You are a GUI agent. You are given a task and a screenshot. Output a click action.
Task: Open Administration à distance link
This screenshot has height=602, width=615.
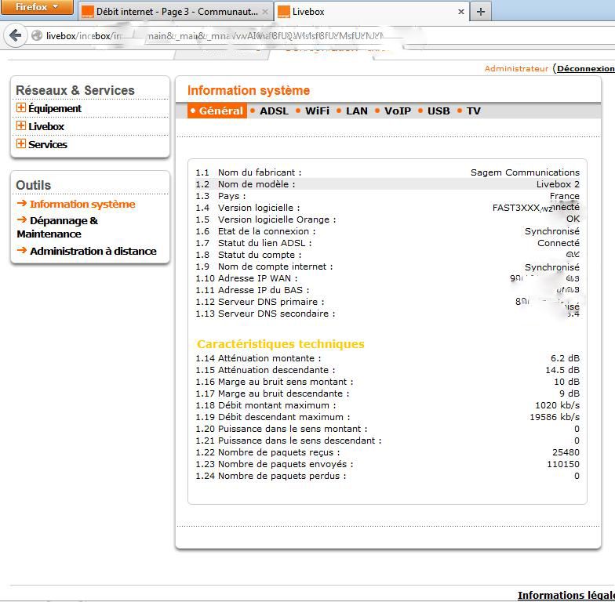(93, 251)
